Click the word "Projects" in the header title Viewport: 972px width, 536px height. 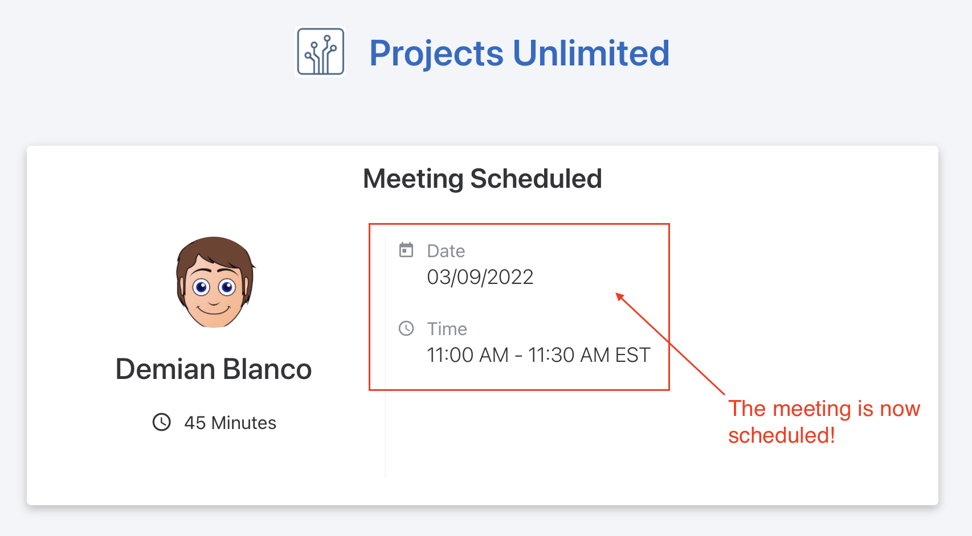[436, 53]
